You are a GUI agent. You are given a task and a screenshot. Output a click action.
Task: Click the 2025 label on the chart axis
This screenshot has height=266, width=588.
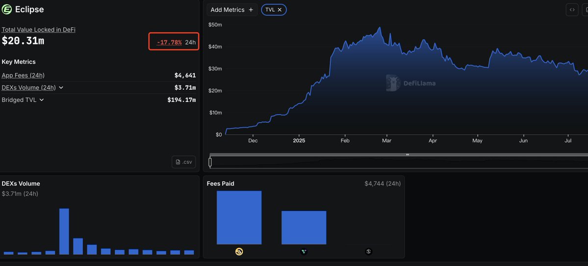(x=299, y=141)
